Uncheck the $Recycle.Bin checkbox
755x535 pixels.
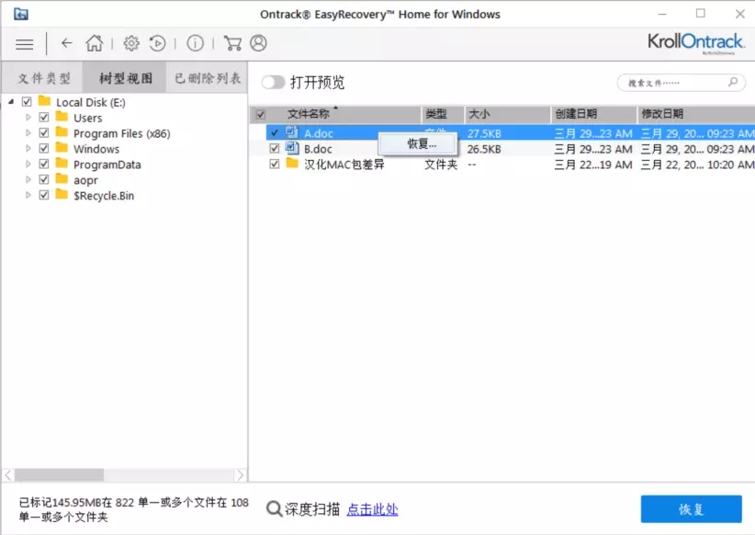(x=44, y=195)
